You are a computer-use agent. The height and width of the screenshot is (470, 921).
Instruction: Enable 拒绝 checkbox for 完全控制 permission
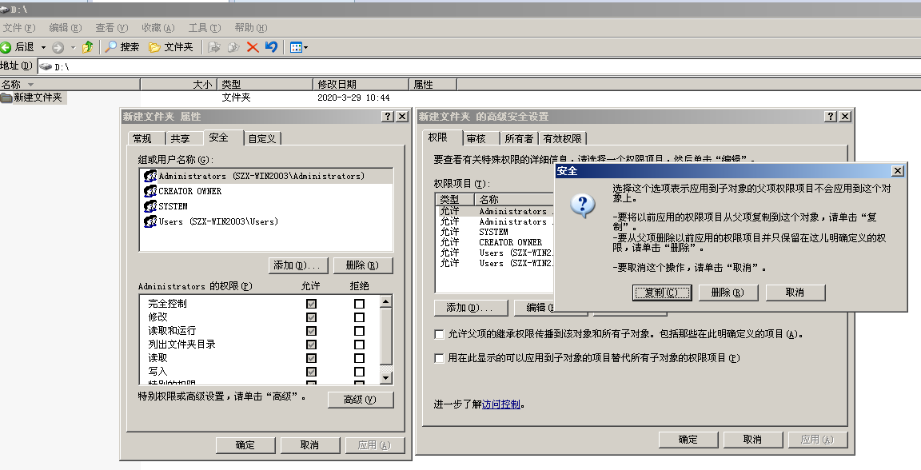(359, 304)
